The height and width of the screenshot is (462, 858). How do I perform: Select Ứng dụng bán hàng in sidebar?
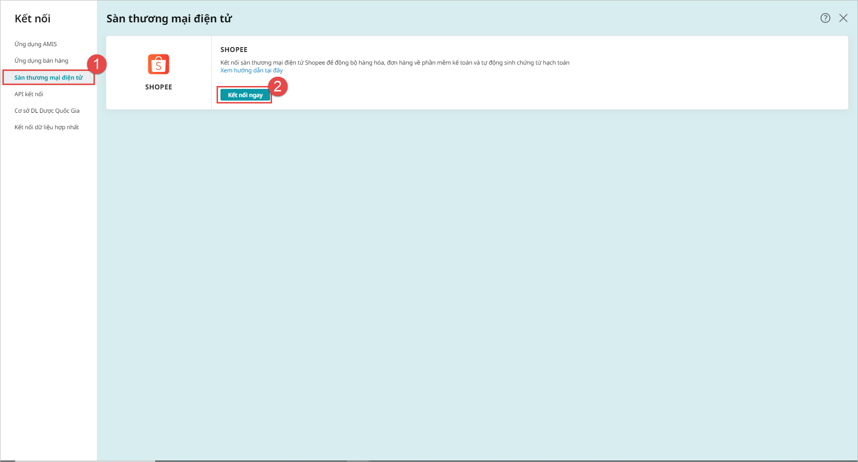(x=41, y=61)
